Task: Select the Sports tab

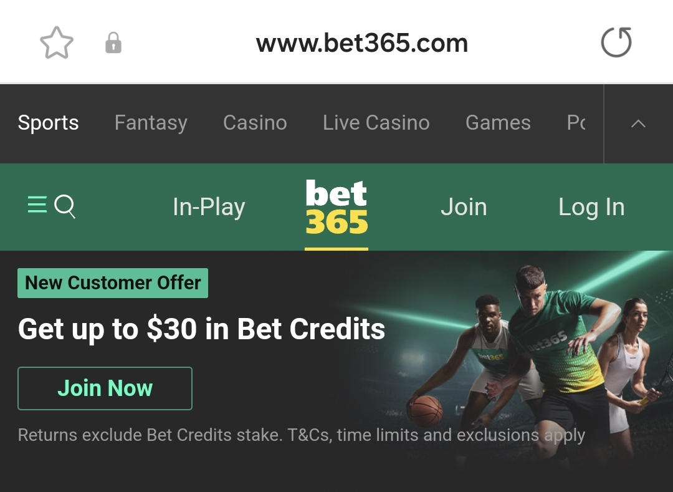Action: pyautogui.click(x=48, y=123)
